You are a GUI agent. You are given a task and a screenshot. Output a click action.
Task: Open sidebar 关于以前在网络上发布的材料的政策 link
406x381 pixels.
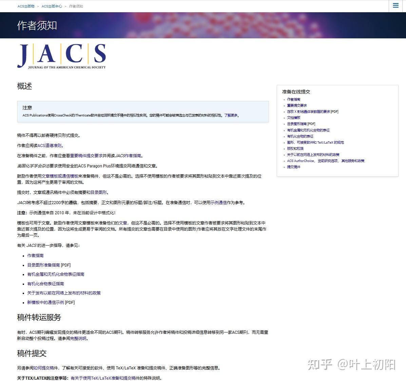(313, 155)
